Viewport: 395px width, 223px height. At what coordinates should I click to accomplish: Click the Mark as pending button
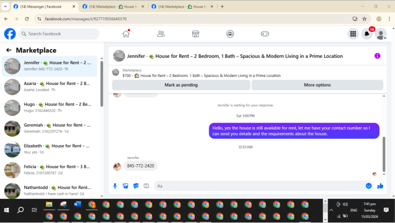pyautogui.click(x=181, y=85)
